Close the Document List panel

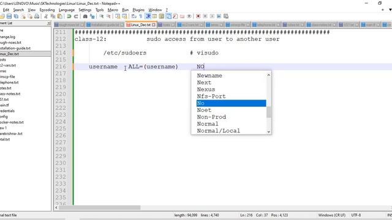(x=49, y=23)
